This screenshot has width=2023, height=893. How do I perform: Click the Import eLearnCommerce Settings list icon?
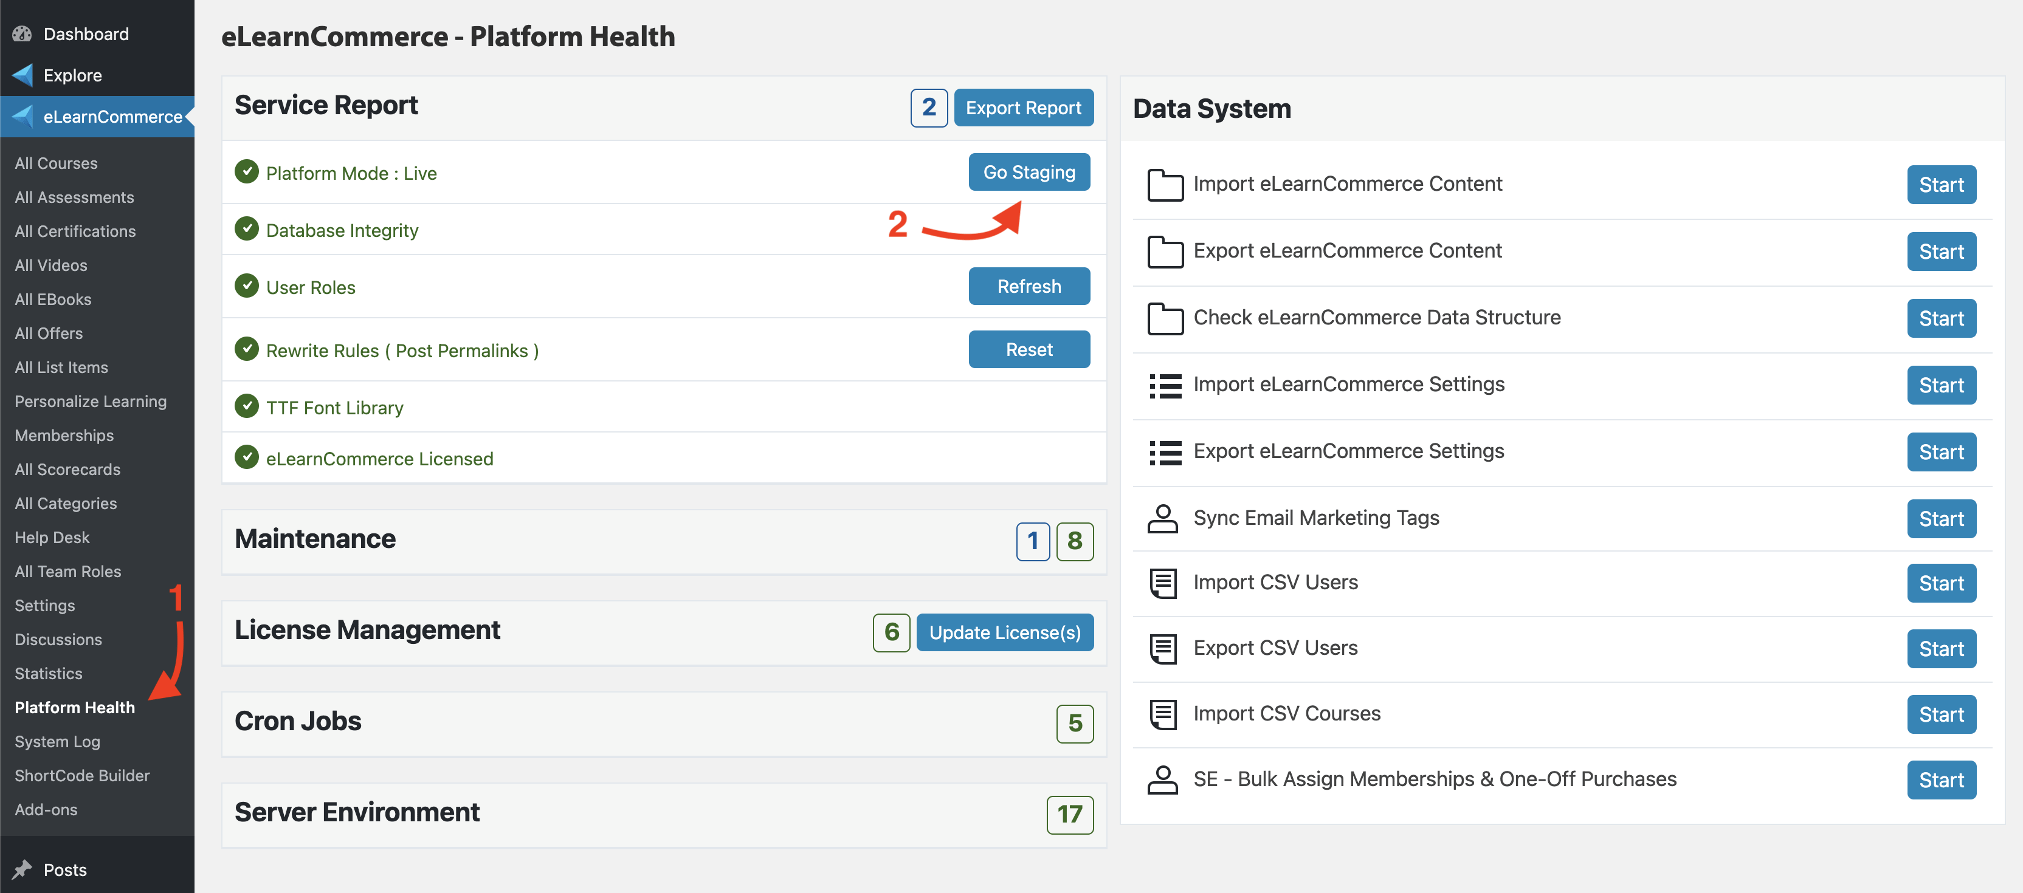(x=1165, y=385)
